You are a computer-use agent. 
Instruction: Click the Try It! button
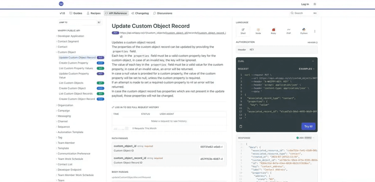click(308, 126)
